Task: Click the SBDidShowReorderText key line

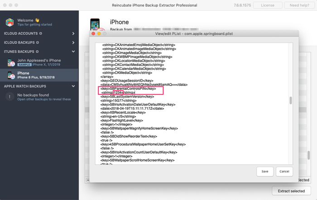Action: point(129,136)
